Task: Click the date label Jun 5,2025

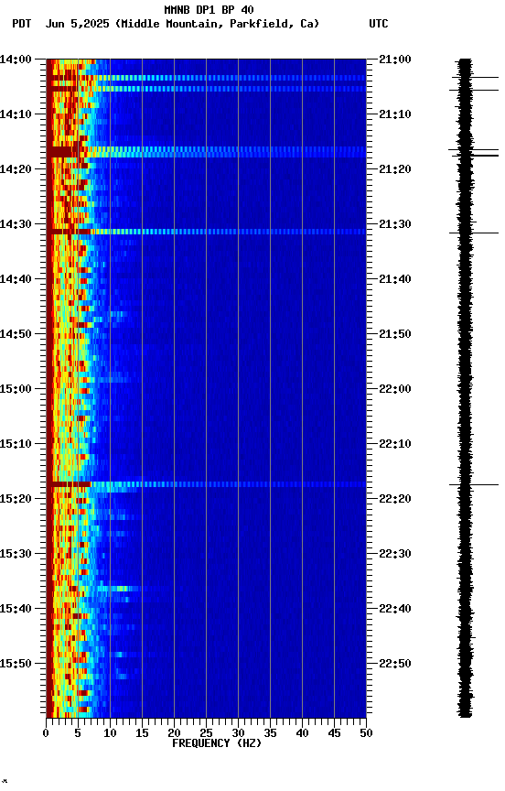Action: 77,24
